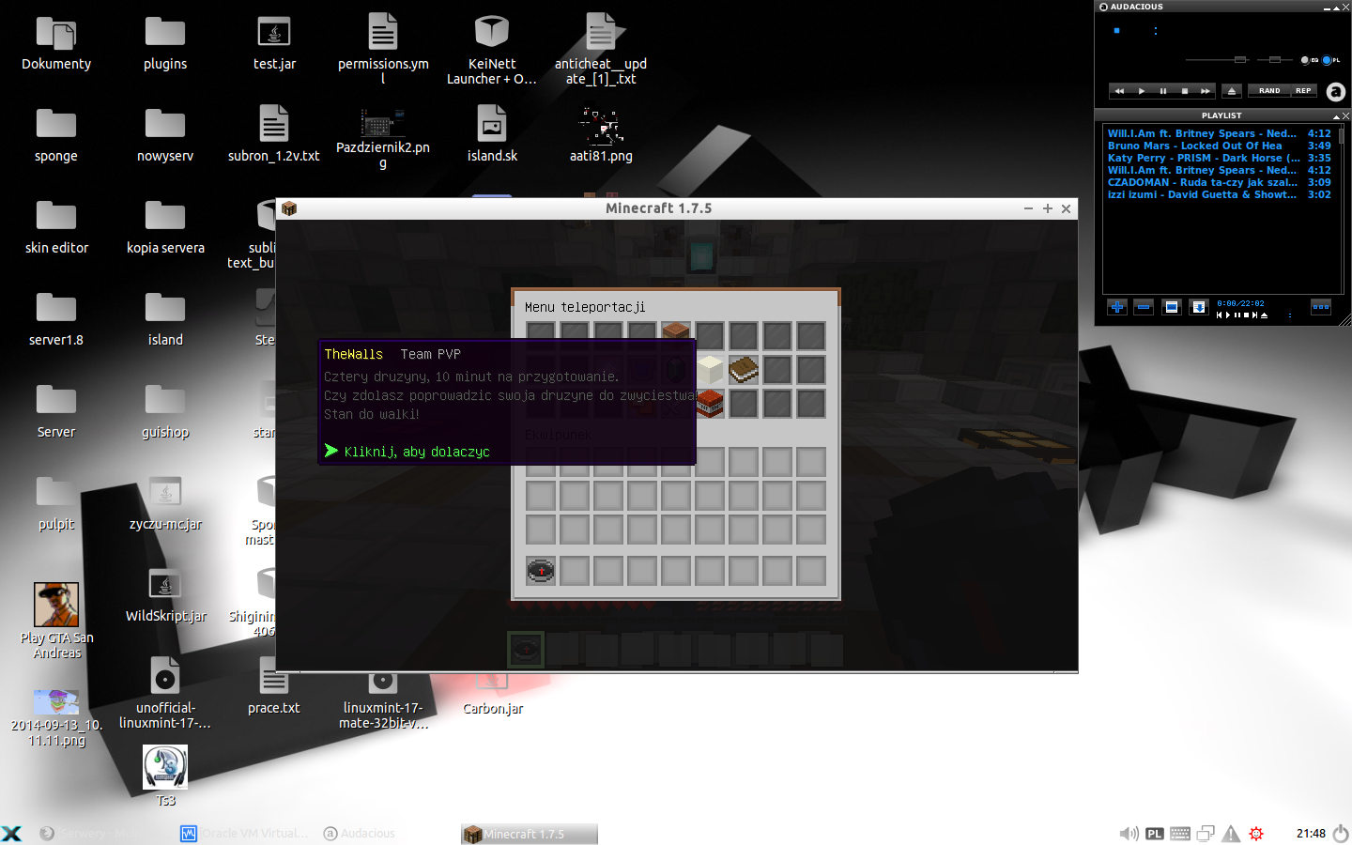Select the book item in teleport menu
This screenshot has width=1352, height=845.
coord(744,370)
